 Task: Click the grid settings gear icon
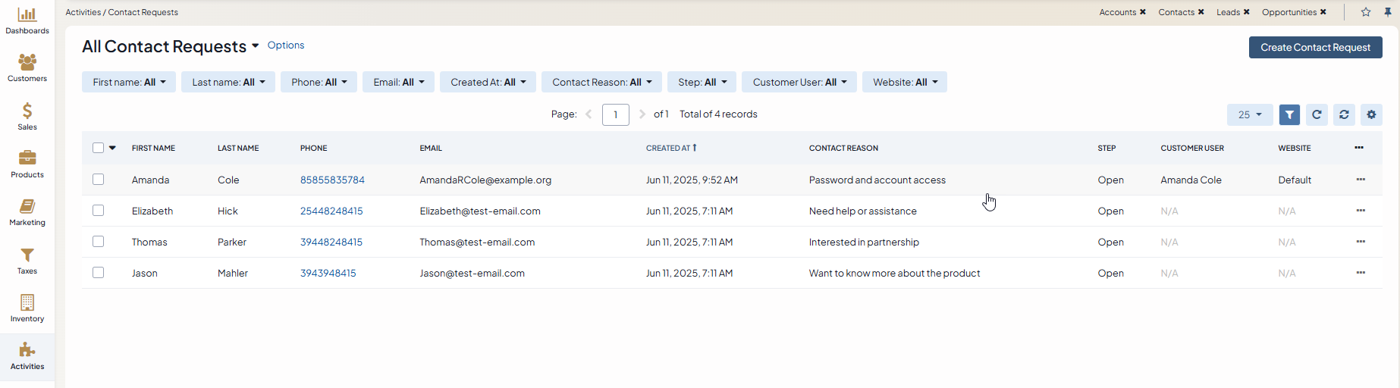tap(1371, 114)
